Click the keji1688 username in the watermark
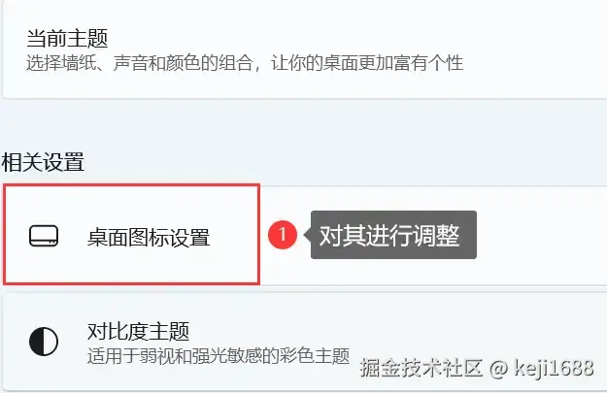The image size is (607, 393). tap(554, 368)
